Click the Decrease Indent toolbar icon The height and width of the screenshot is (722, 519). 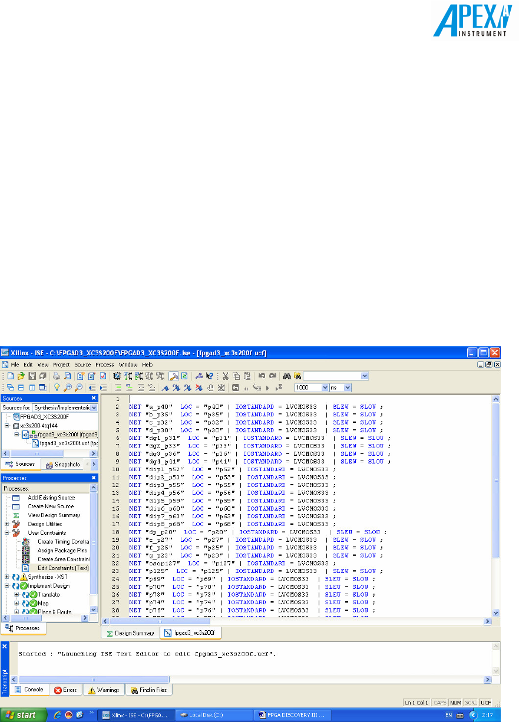coord(92,388)
